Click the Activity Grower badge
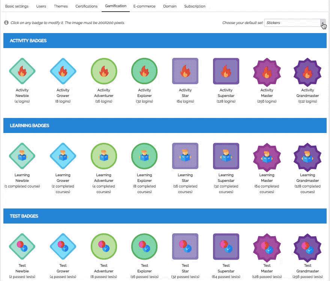This screenshot has width=330, height=281. [x=63, y=71]
